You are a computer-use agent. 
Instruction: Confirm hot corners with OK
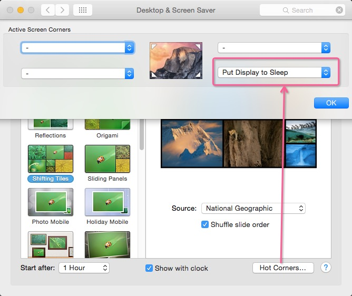click(x=331, y=103)
